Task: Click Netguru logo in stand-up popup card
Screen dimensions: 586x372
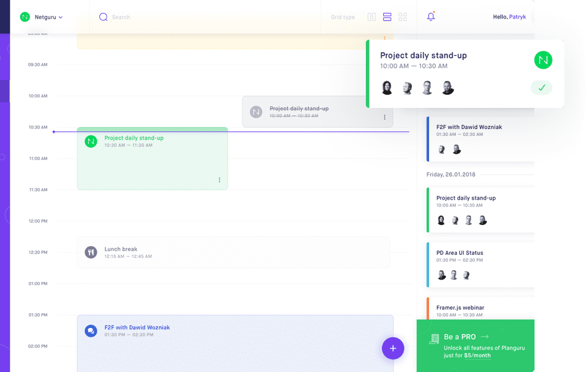Action: tap(543, 60)
